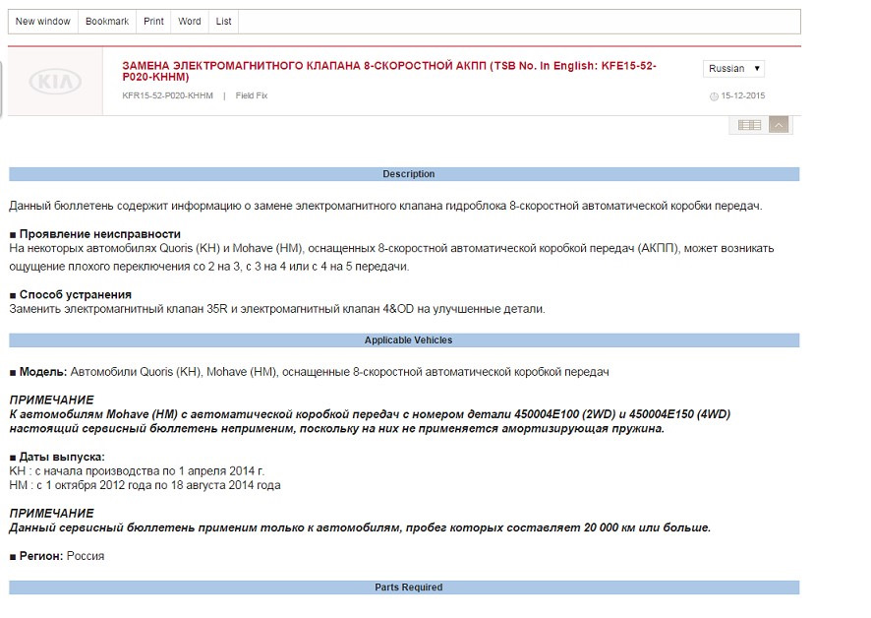The width and height of the screenshot is (871, 618).
Task: Click the line HM : с 1 октября 2012
Action: click(145, 485)
